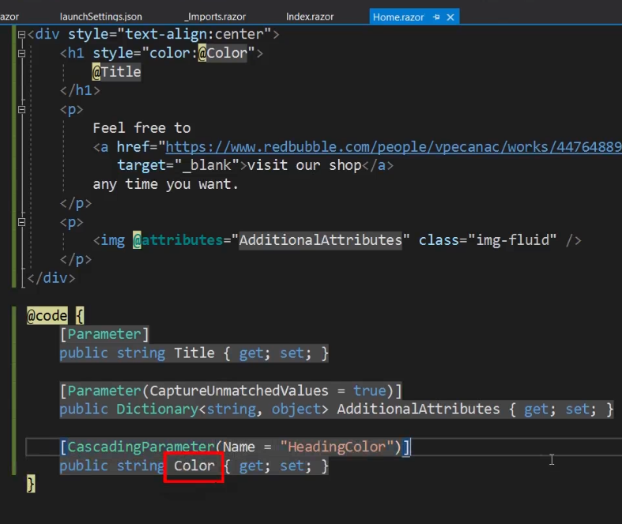Click the first [Parameter] attribute
The image size is (622, 524).
click(x=104, y=334)
